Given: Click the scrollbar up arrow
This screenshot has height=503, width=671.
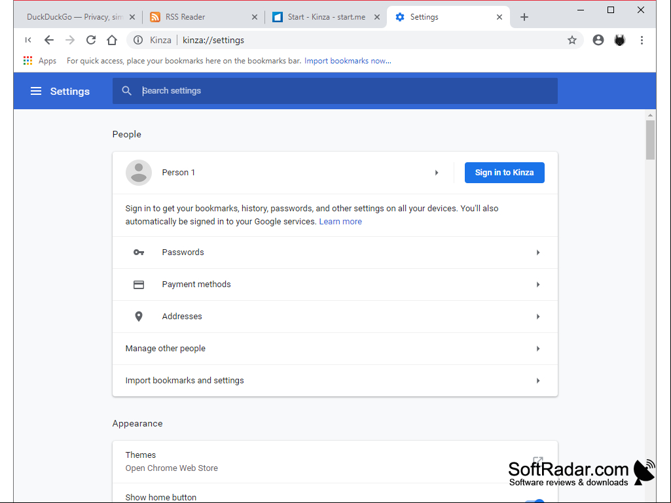Looking at the screenshot, I should coord(651,115).
